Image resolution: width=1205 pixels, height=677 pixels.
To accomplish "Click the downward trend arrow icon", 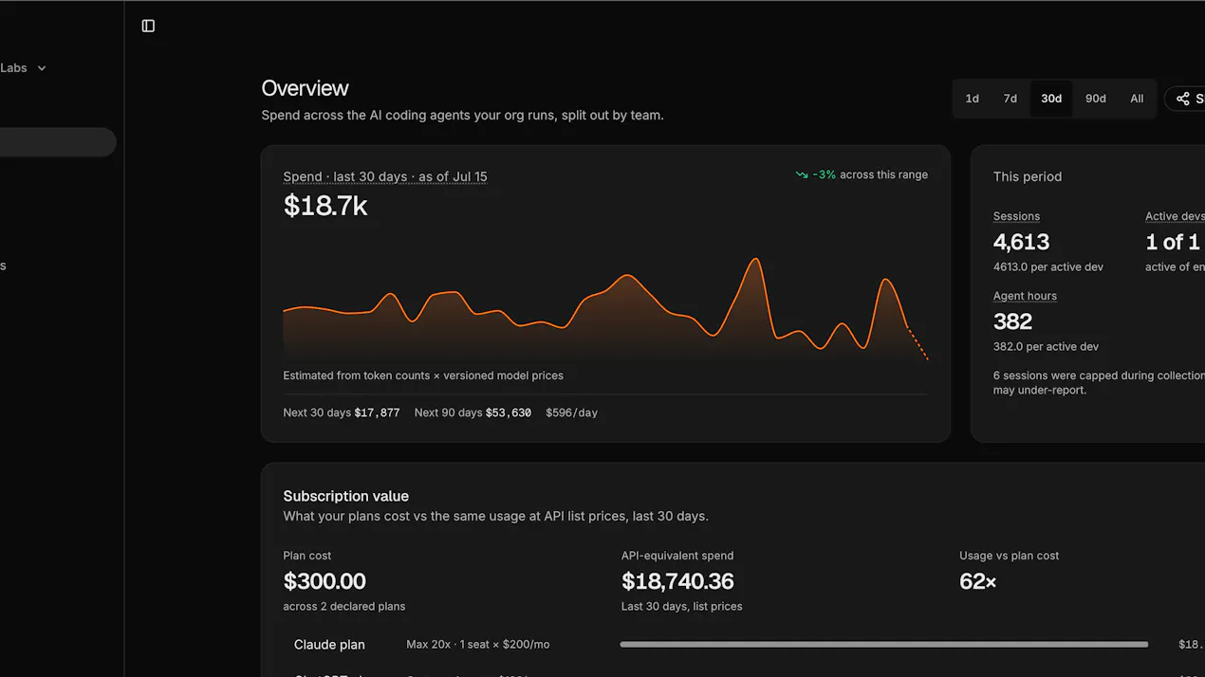I will tap(802, 175).
